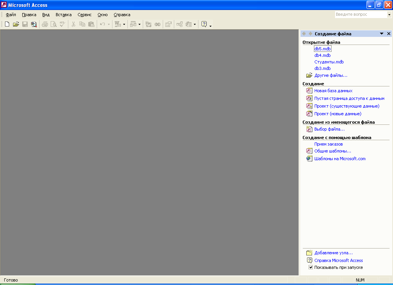
Task: Click the Другие файлы link
Action: [x=331, y=75]
